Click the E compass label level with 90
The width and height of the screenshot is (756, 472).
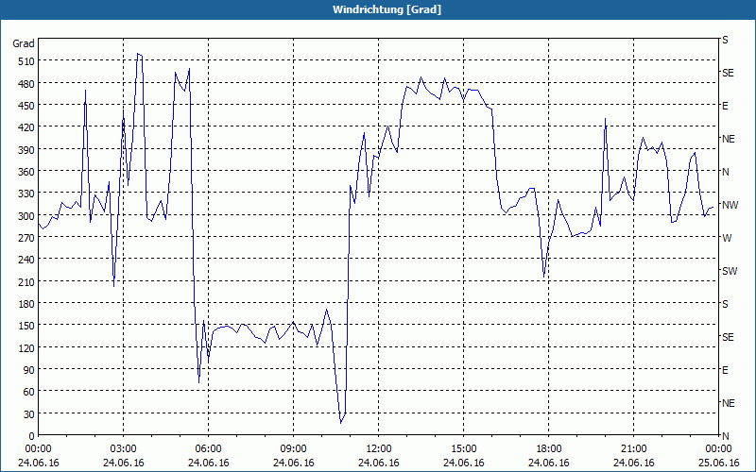pyautogui.click(x=725, y=370)
